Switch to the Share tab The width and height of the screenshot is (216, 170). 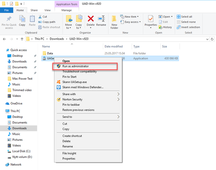point(34,10)
